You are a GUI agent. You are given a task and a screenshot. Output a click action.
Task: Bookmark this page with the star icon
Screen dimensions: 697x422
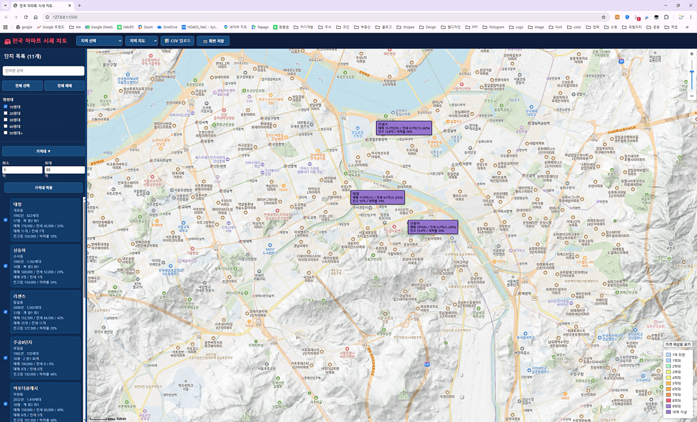(603, 17)
